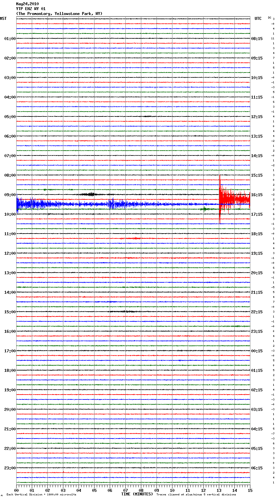Select the 15:00 MST time label
Image resolution: width=276 pixels, height=499 pixels.
coord(10,312)
